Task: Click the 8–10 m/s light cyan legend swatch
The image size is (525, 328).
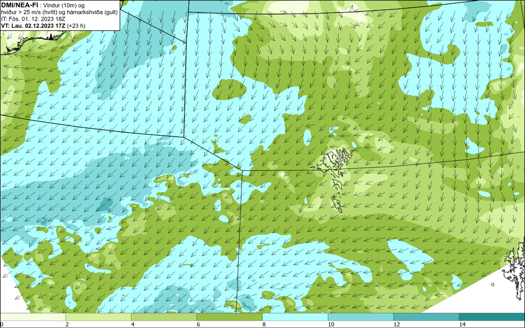Action: pos(295,317)
